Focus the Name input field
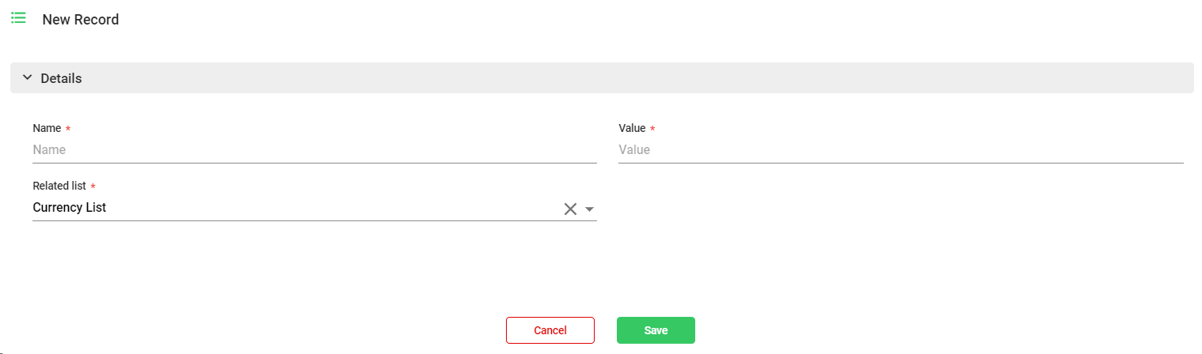1202x354 pixels. pyautogui.click(x=314, y=150)
